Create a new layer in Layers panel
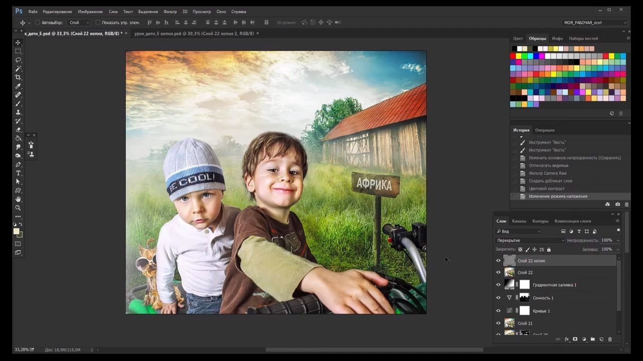 [x=601, y=339]
